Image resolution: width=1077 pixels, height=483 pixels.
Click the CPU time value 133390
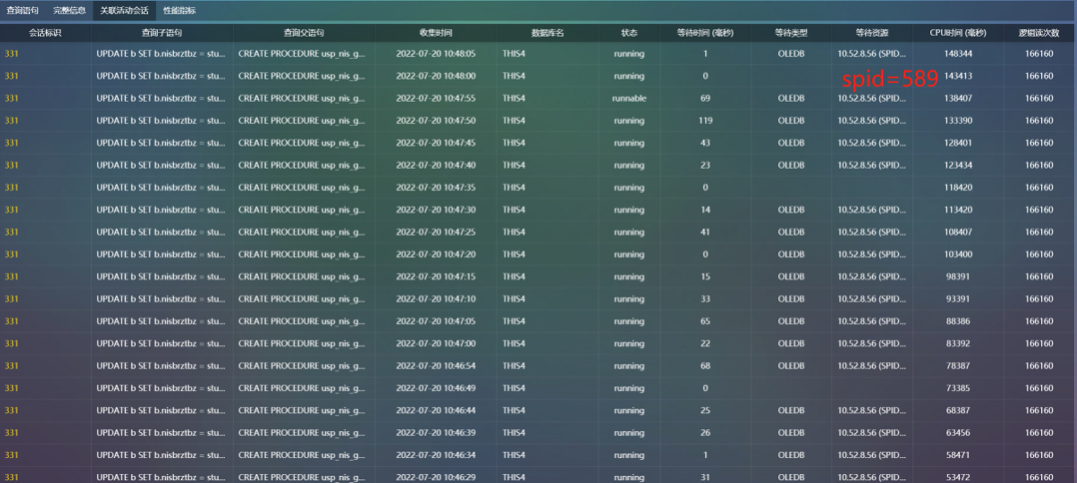958,121
